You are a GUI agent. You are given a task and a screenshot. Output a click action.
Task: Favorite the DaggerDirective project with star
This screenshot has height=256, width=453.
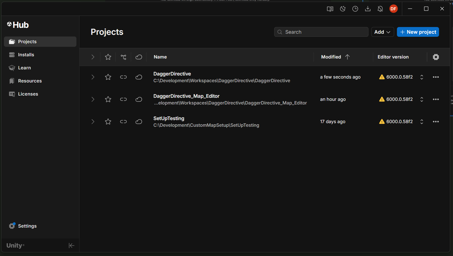click(108, 77)
